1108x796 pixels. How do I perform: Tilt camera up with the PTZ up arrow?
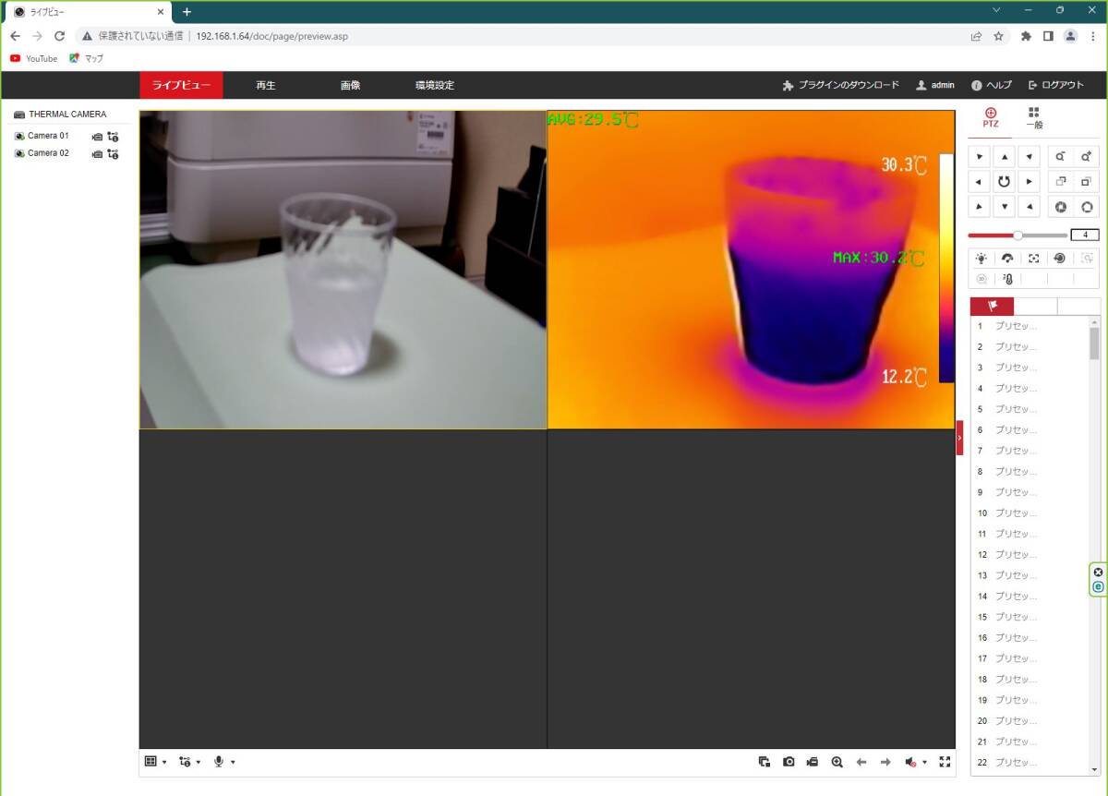point(1005,156)
